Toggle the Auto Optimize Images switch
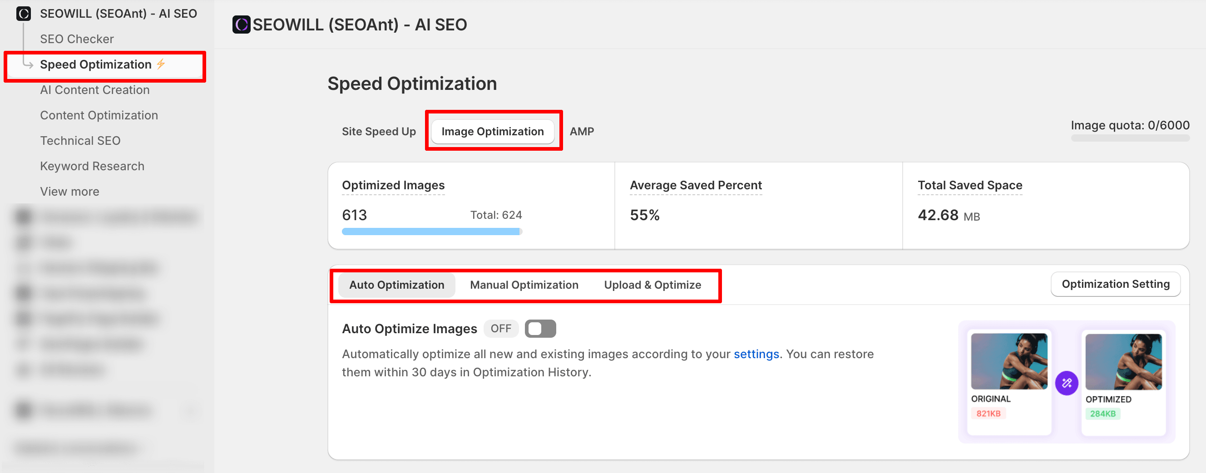Viewport: 1206px width, 473px height. tap(540, 329)
